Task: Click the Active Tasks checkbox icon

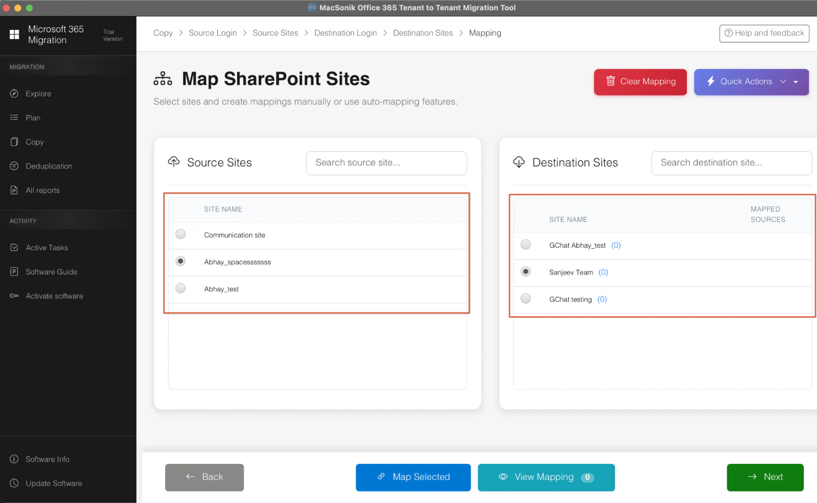Action: pos(14,247)
